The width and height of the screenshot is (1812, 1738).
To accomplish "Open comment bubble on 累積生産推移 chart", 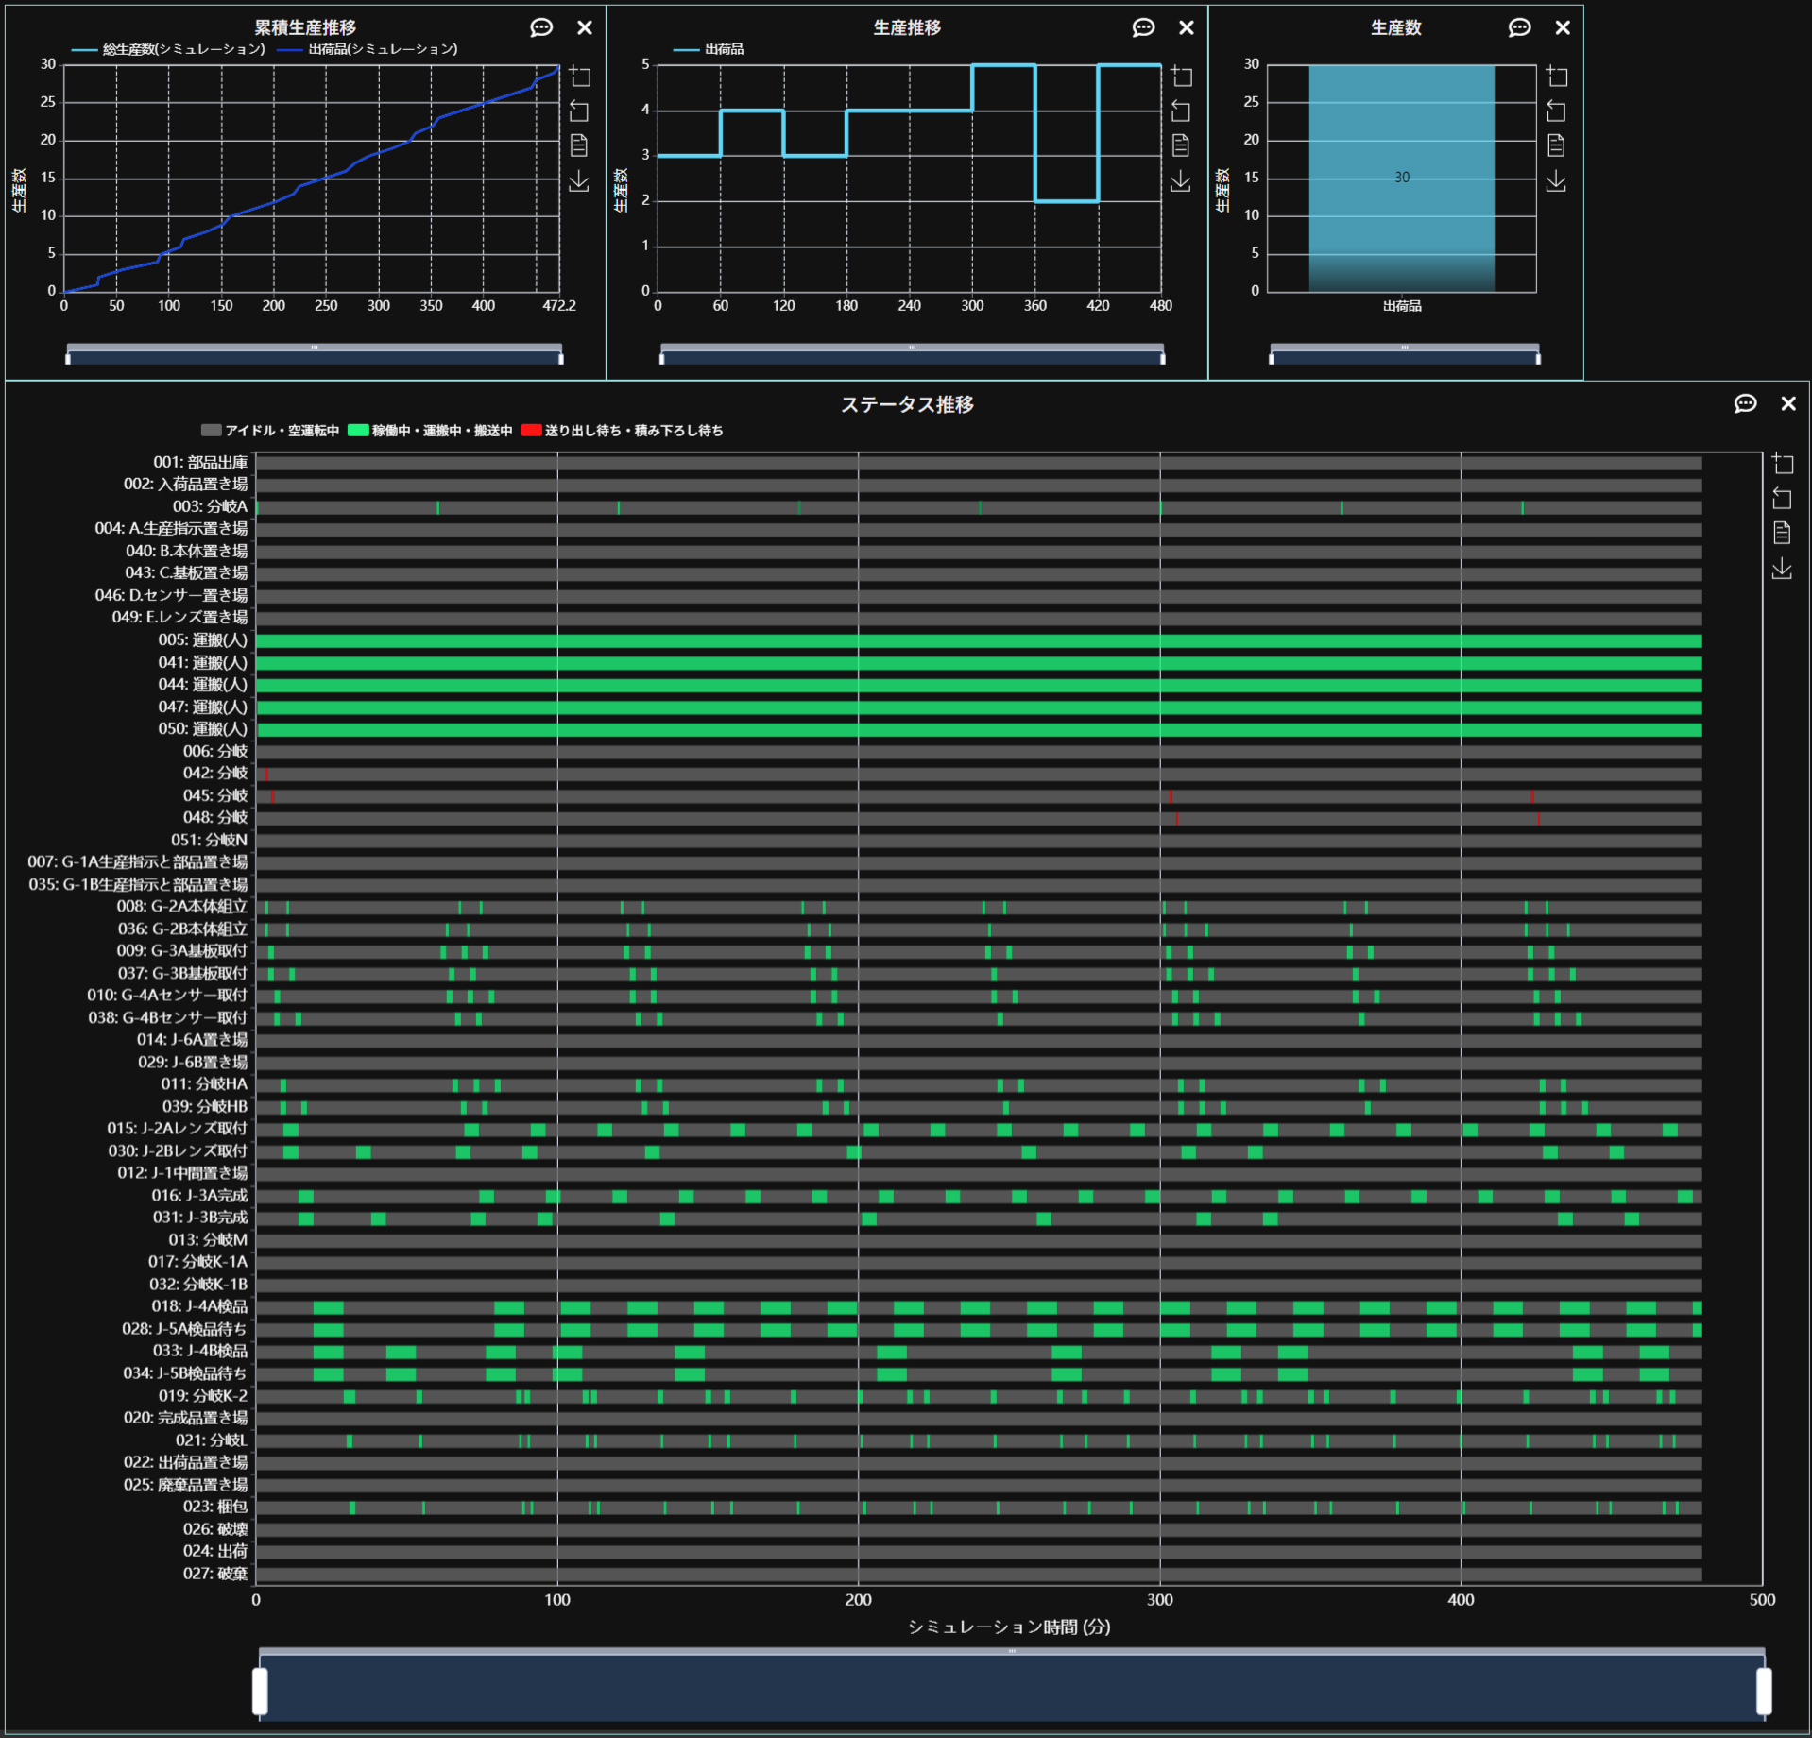I will pyautogui.click(x=541, y=27).
